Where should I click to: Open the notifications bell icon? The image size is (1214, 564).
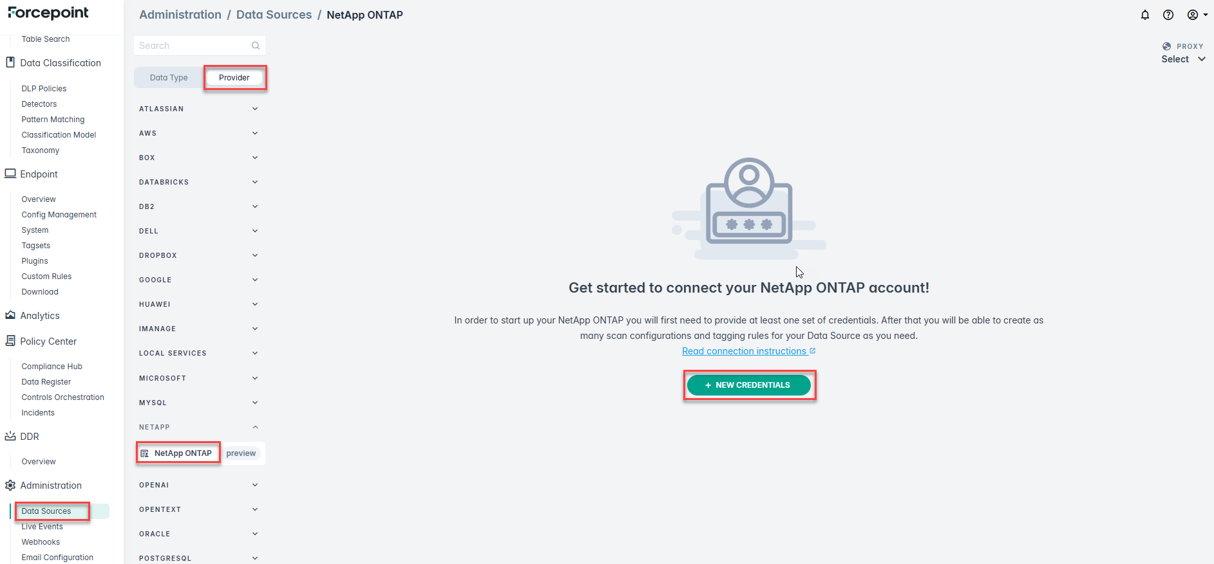(x=1145, y=15)
